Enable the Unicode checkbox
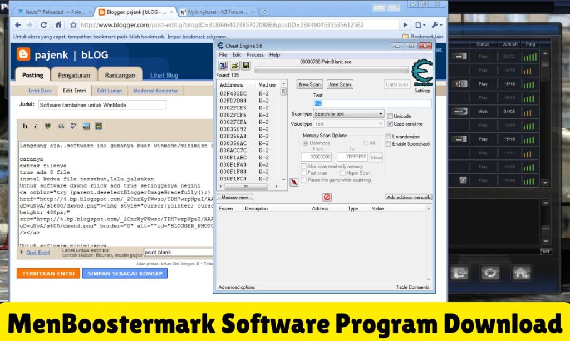This screenshot has height=341, width=570. click(x=390, y=116)
